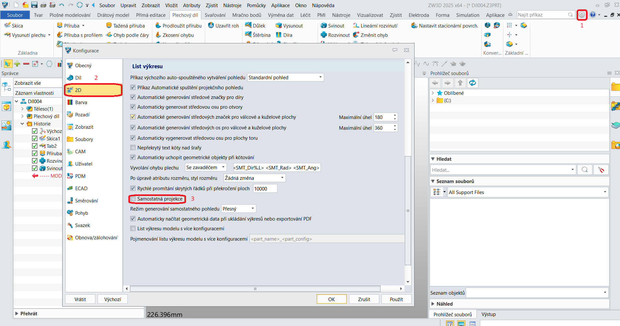620x326 pixels.
Task: Click the Skica sketch tool
Action: click(x=14, y=26)
